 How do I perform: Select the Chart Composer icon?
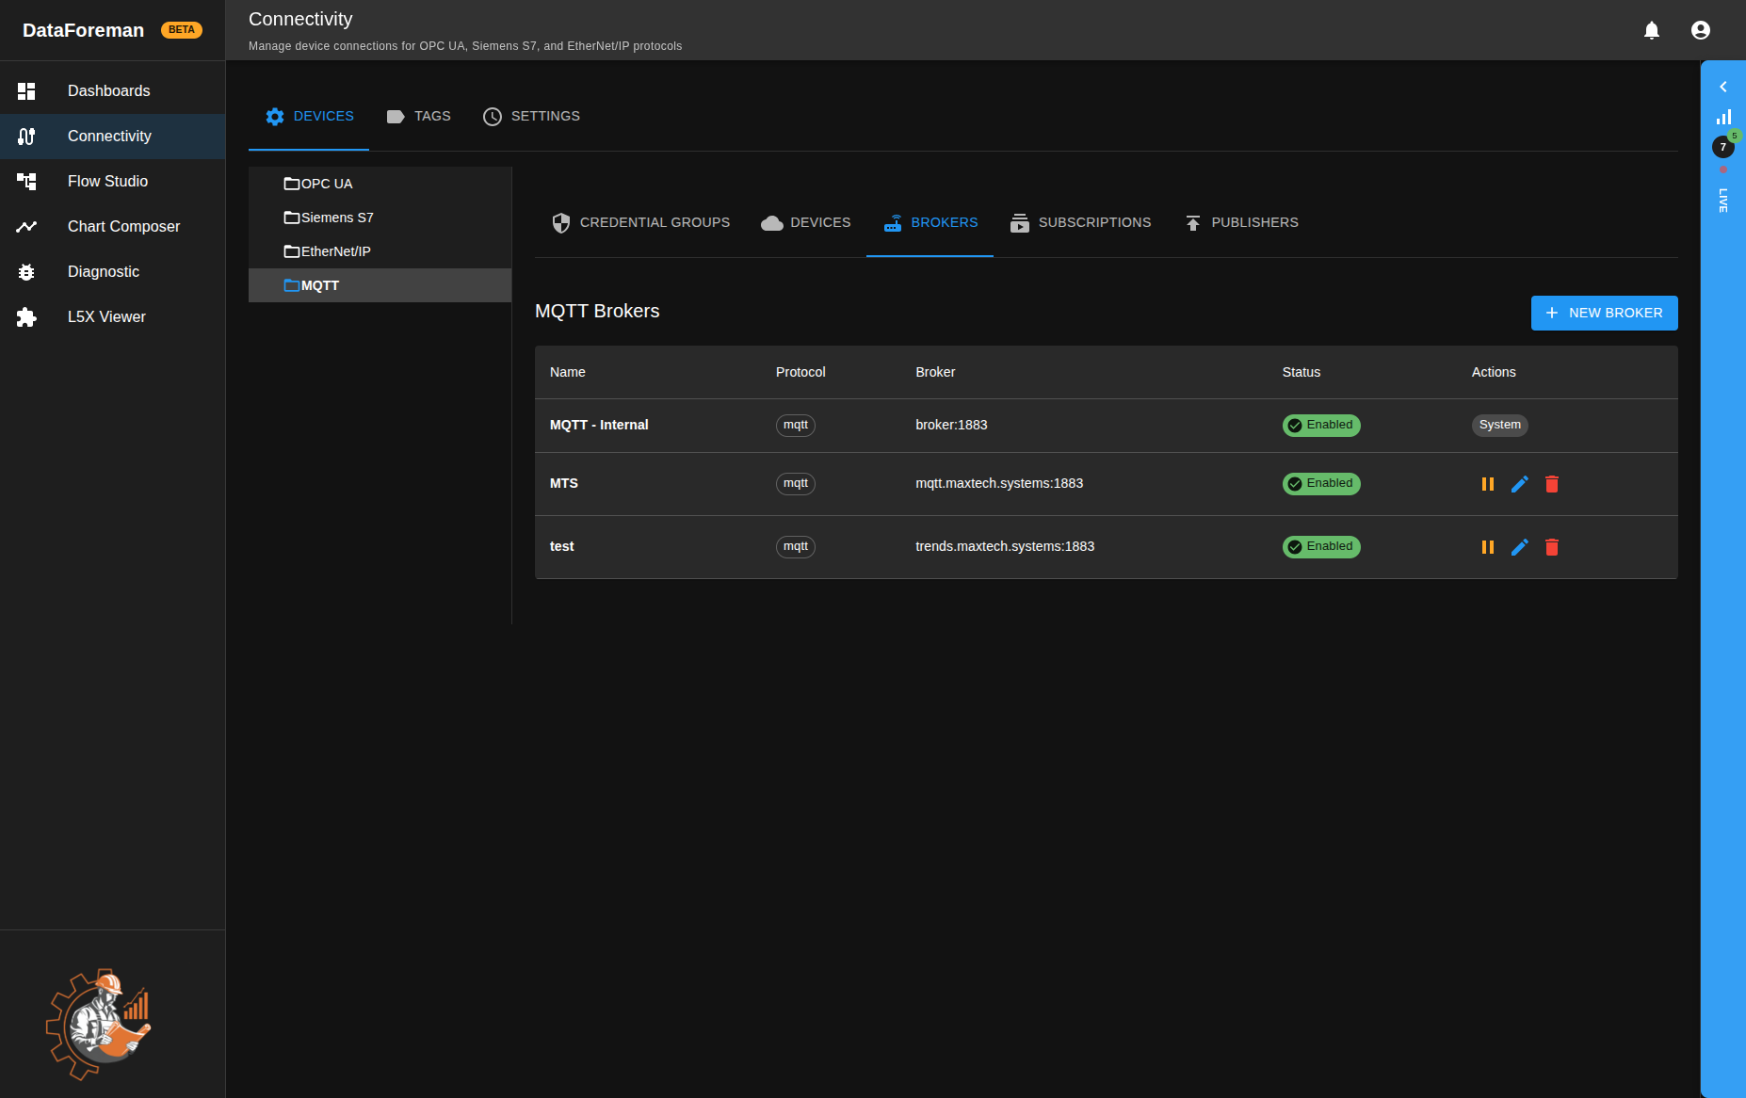click(26, 226)
